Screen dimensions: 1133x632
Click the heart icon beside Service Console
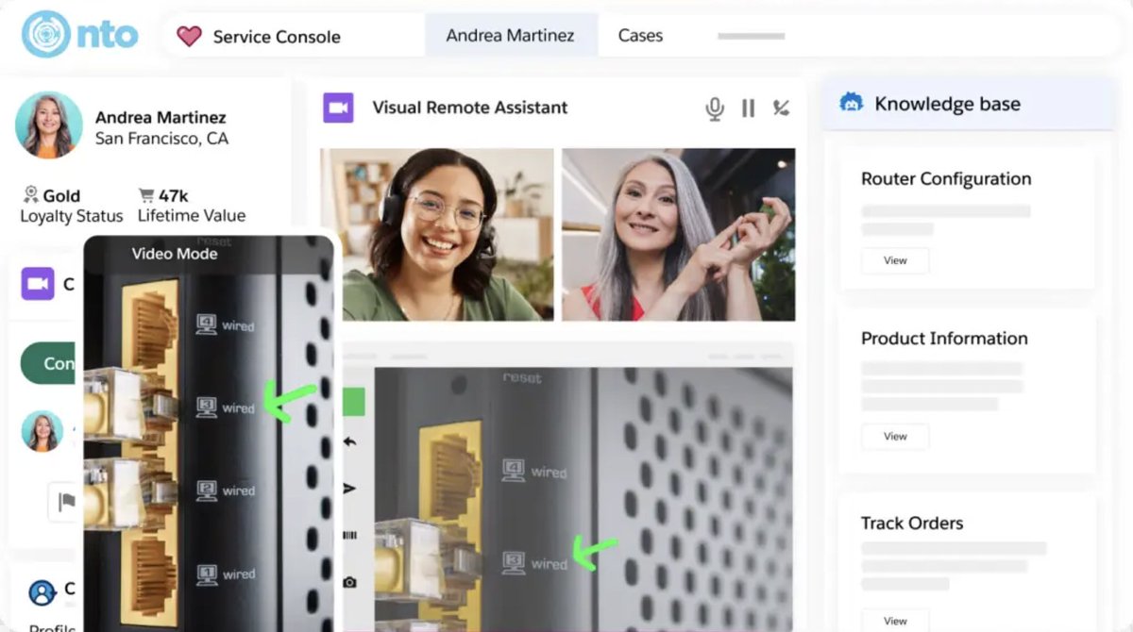click(x=190, y=37)
